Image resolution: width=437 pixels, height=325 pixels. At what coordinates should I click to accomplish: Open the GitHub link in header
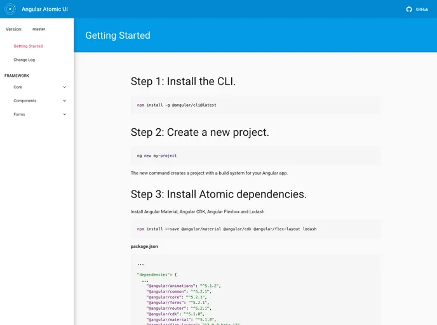coord(417,10)
